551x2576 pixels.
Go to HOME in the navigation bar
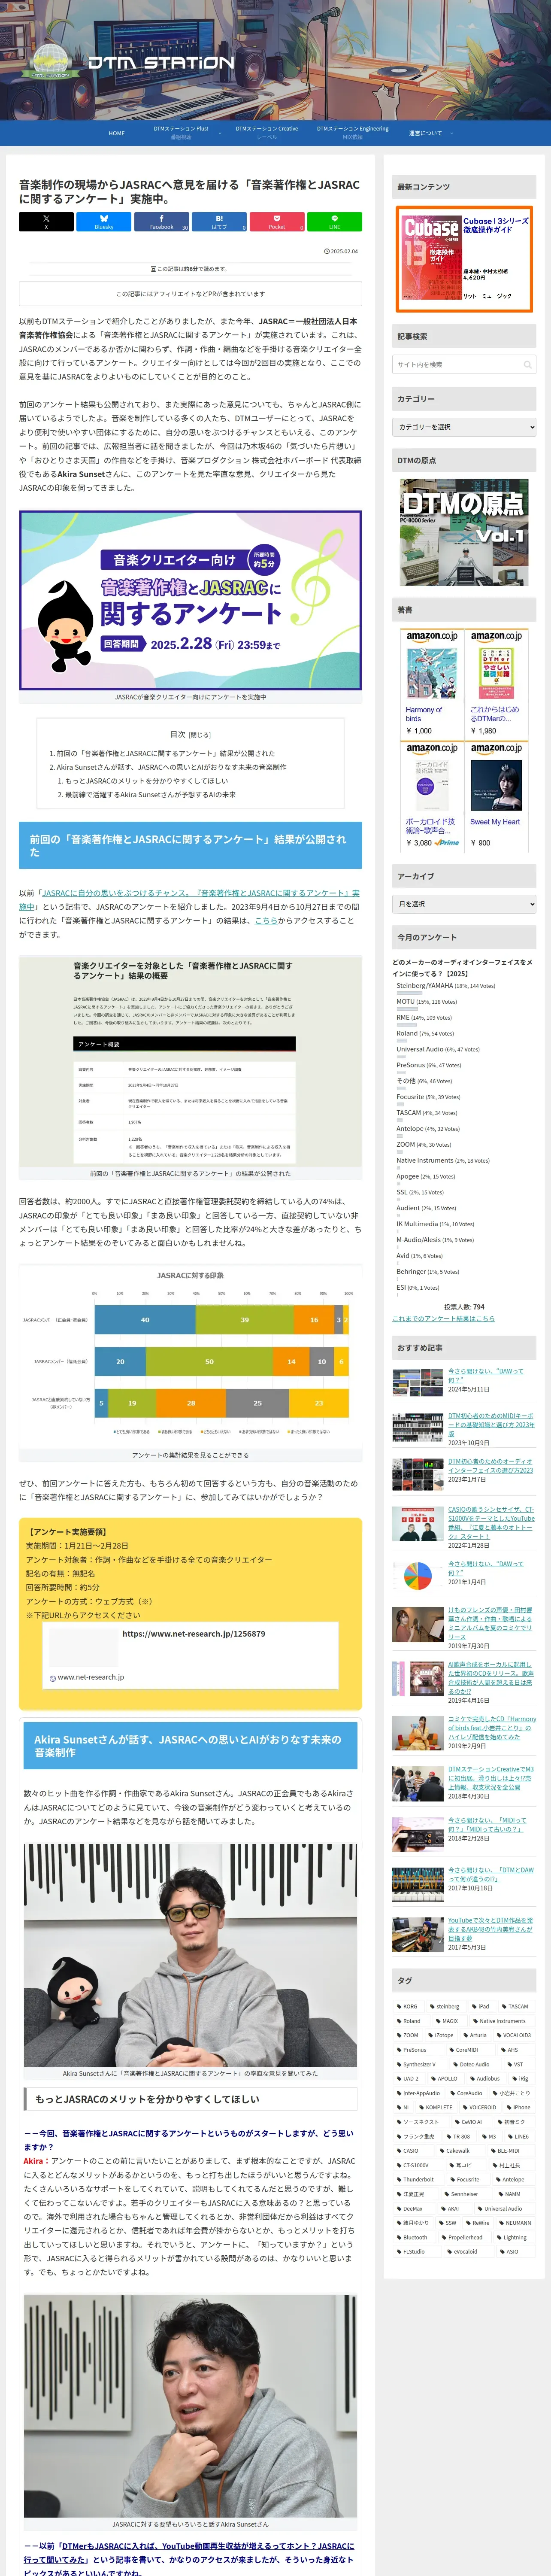point(117,133)
